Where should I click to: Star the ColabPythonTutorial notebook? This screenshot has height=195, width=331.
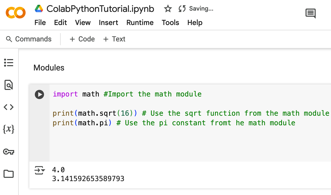(168, 9)
